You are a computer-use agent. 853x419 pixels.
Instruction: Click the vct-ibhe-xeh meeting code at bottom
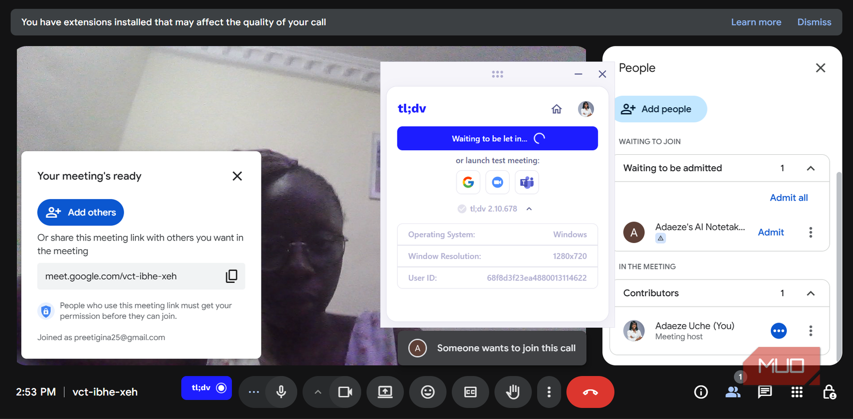[x=105, y=392]
